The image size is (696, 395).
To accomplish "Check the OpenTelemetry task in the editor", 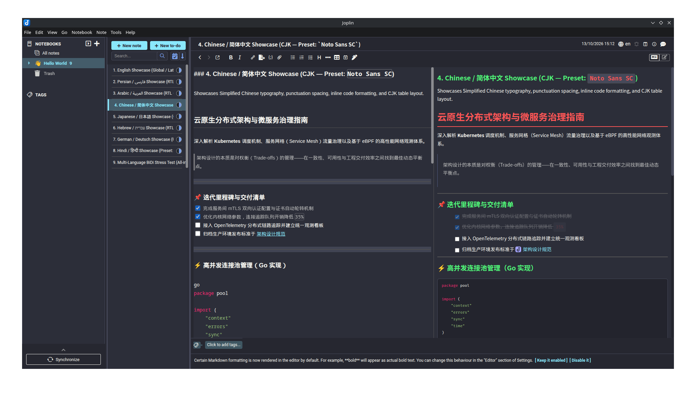I will click(198, 225).
